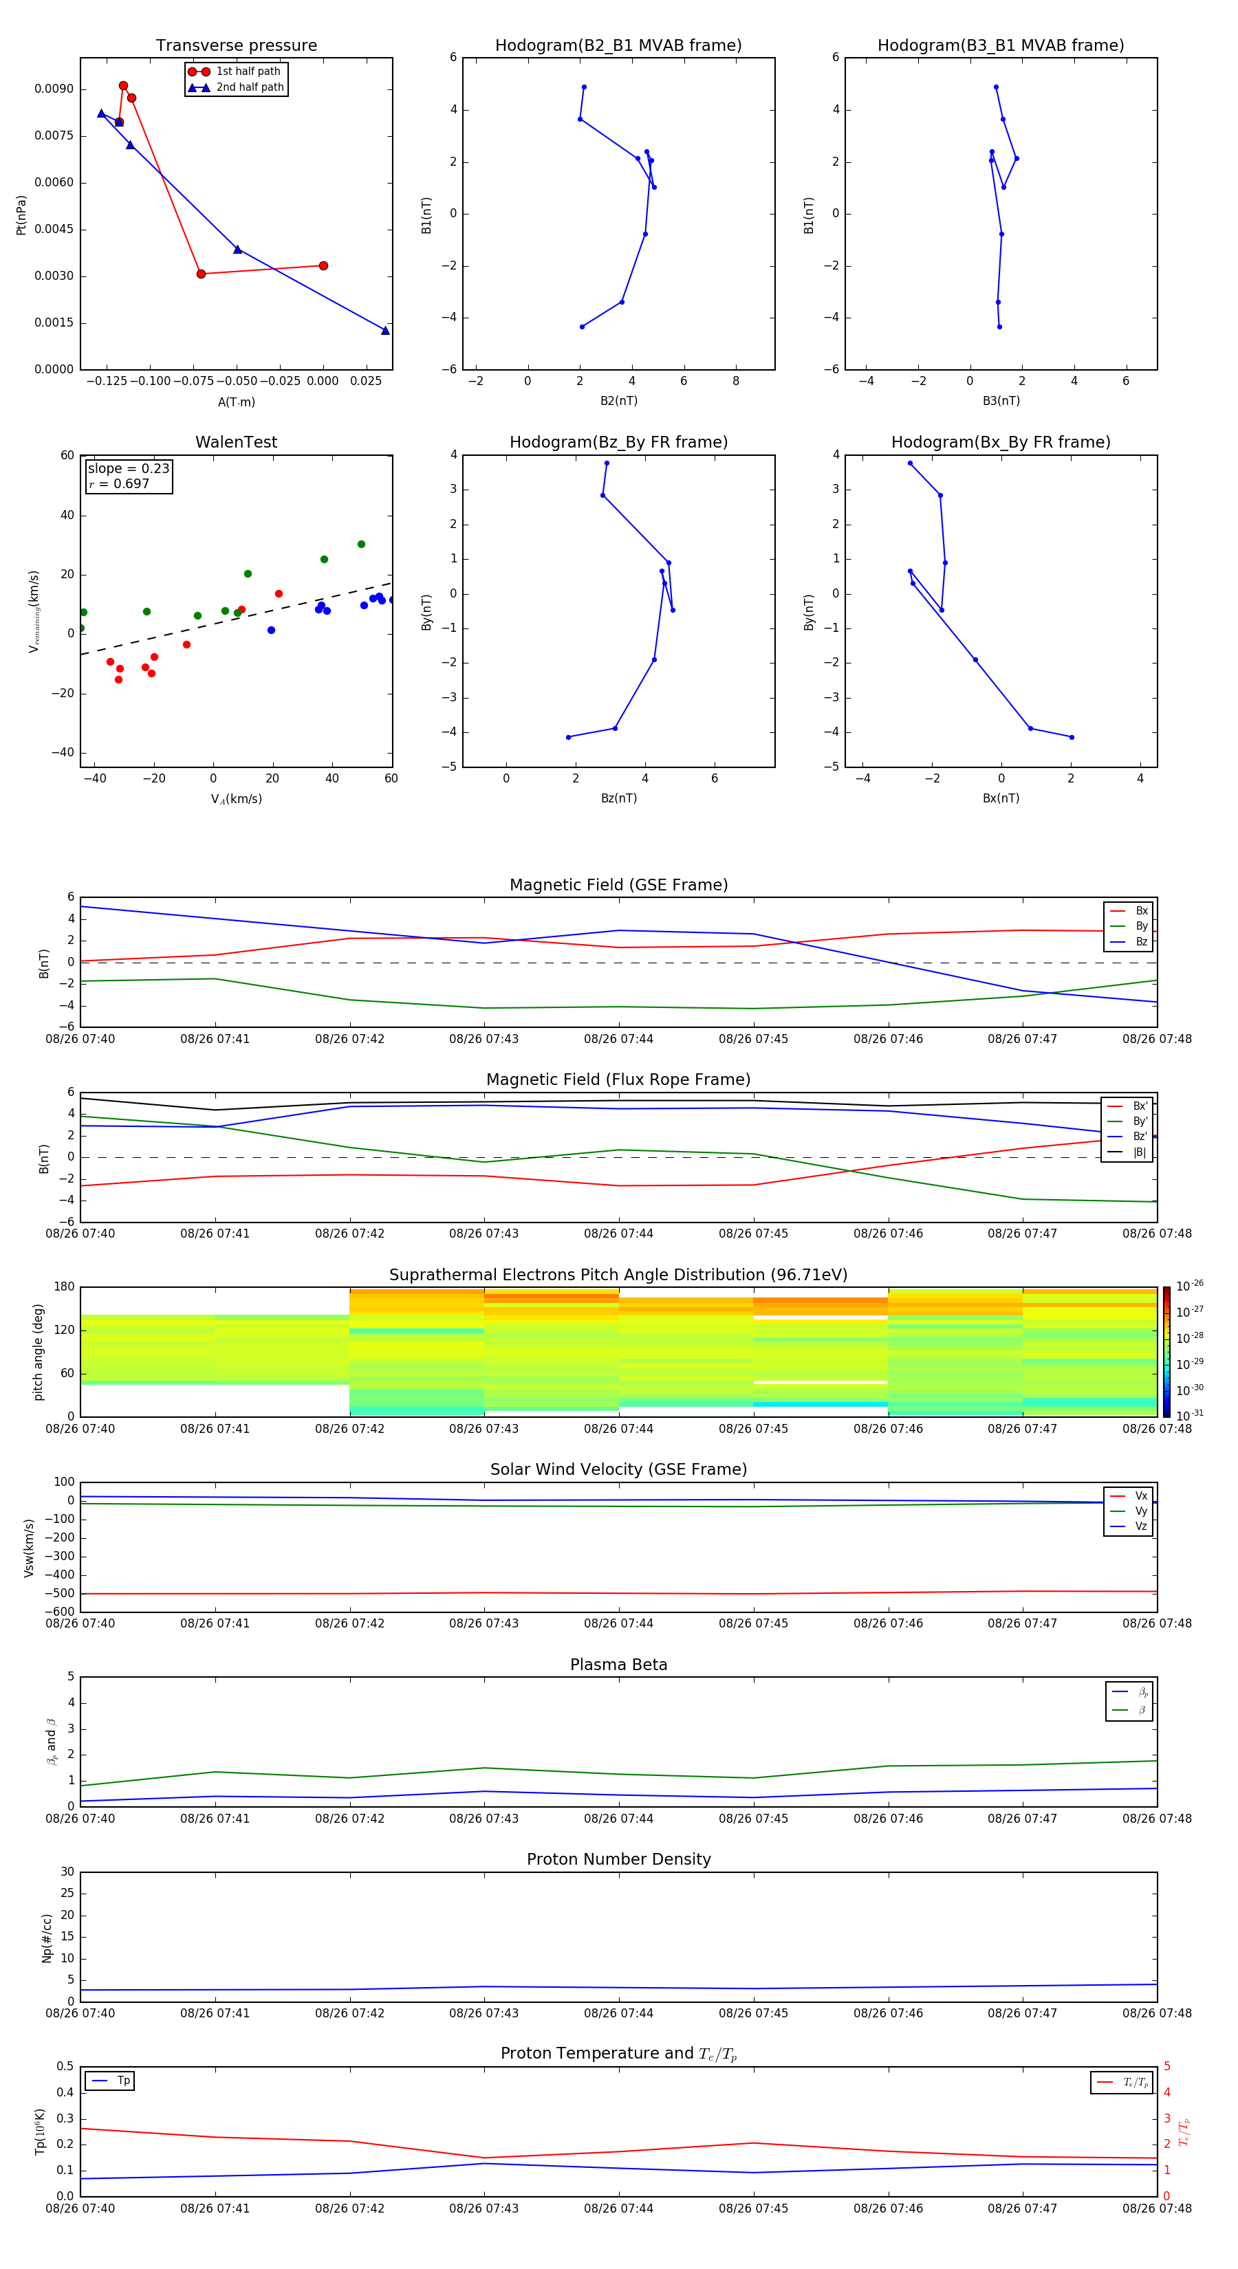Click the 'pitch angle (deg)' axis label
This screenshot has height=2269, width=1238.
tap(38, 1352)
